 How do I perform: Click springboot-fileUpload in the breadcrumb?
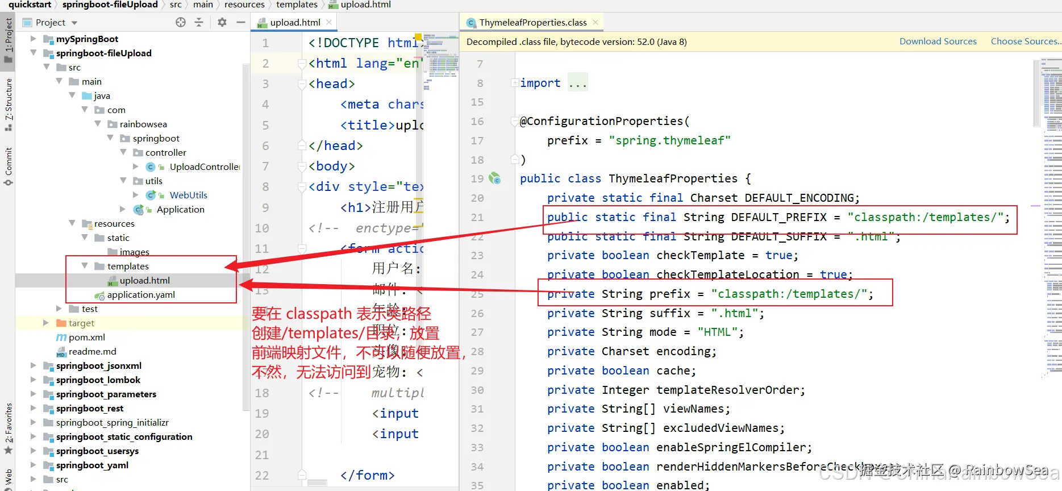[x=110, y=5]
